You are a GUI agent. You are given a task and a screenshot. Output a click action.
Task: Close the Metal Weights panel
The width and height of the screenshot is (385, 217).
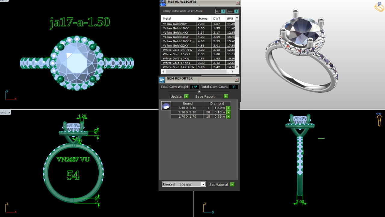[x=238, y=3]
